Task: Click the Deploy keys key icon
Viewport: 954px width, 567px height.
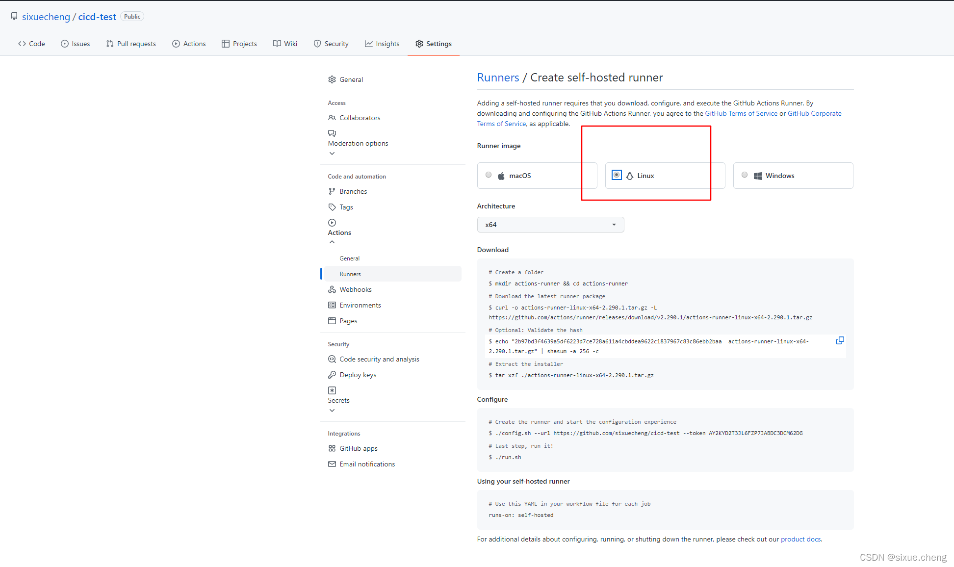Action: [x=332, y=375]
